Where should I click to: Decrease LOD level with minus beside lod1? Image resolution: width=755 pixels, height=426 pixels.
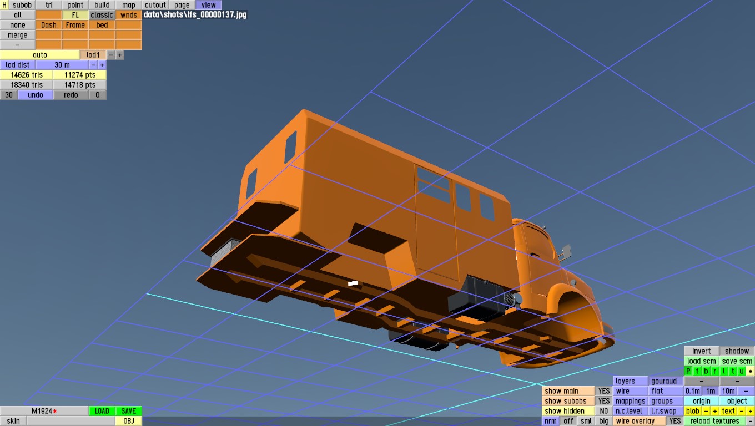111,55
